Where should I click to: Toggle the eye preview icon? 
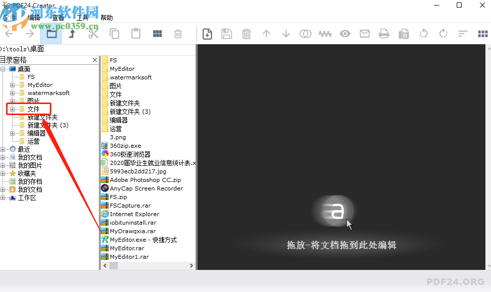[345, 34]
